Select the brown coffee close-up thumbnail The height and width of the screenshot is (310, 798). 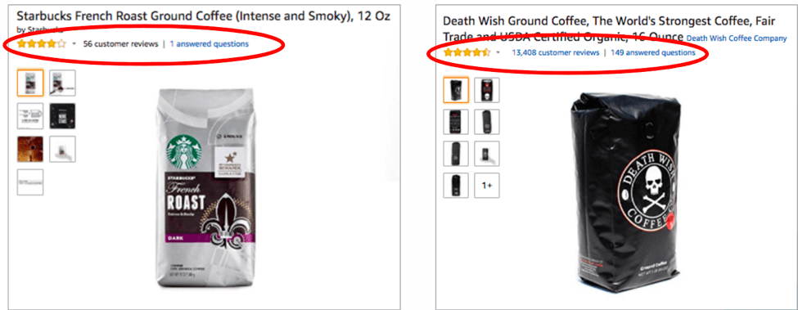pyautogui.click(x=30, y=149)
